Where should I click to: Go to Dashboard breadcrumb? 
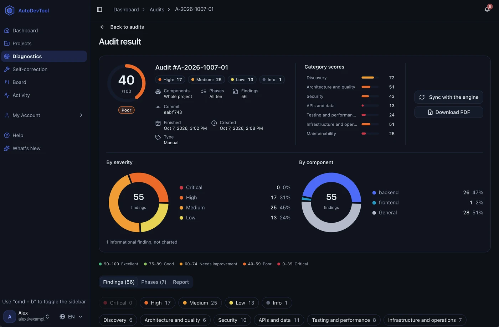(126, 10)
